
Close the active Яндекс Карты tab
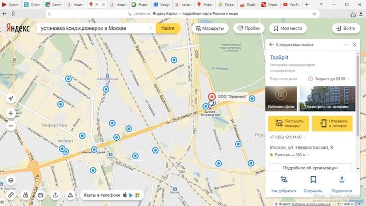click(104, 5)
